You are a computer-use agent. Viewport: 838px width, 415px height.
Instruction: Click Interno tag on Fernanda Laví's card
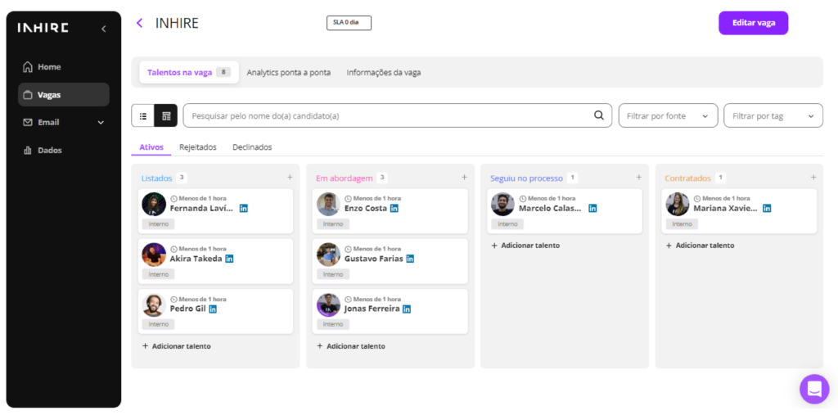point(158,224)
